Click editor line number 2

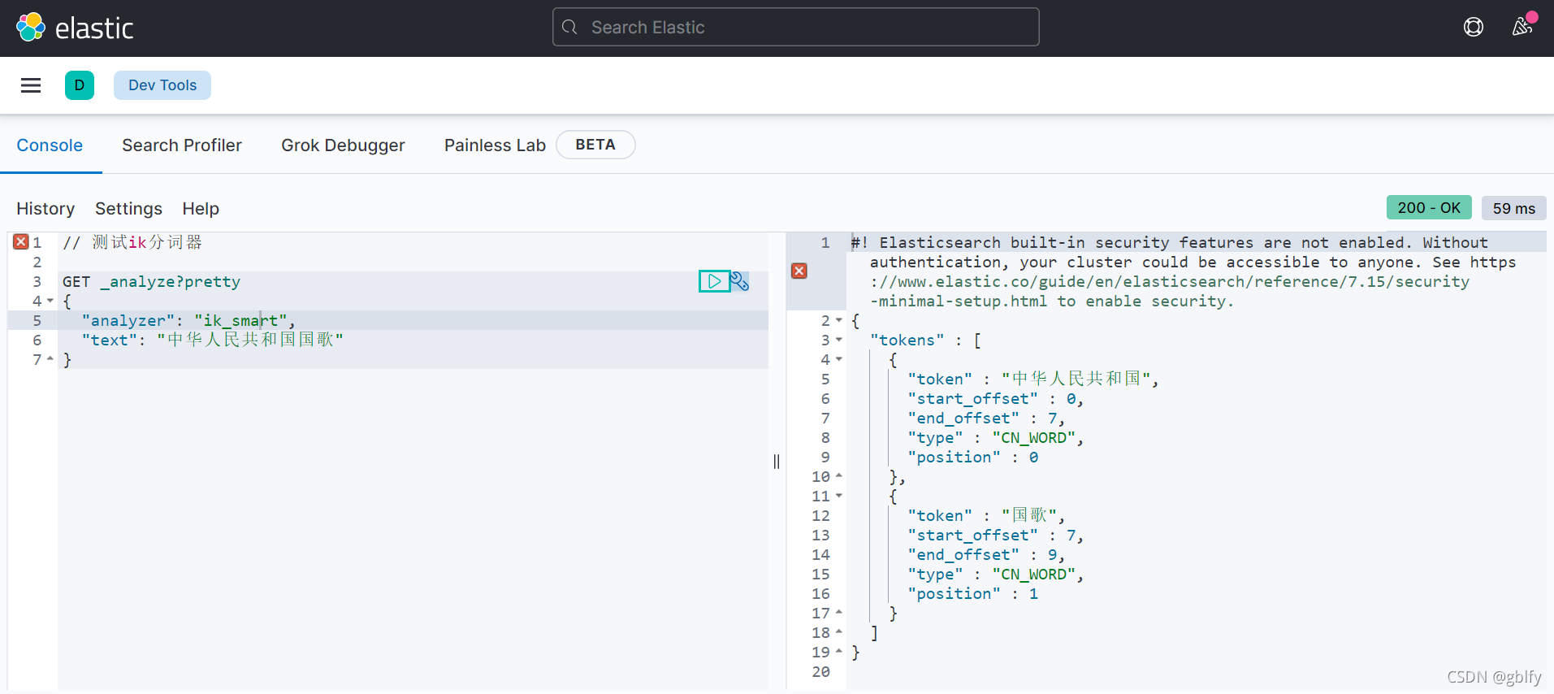(37, 262)
